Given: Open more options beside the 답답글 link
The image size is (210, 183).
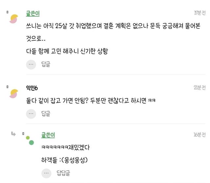Looking at the screenshot, I should click(x=46, y=173).
